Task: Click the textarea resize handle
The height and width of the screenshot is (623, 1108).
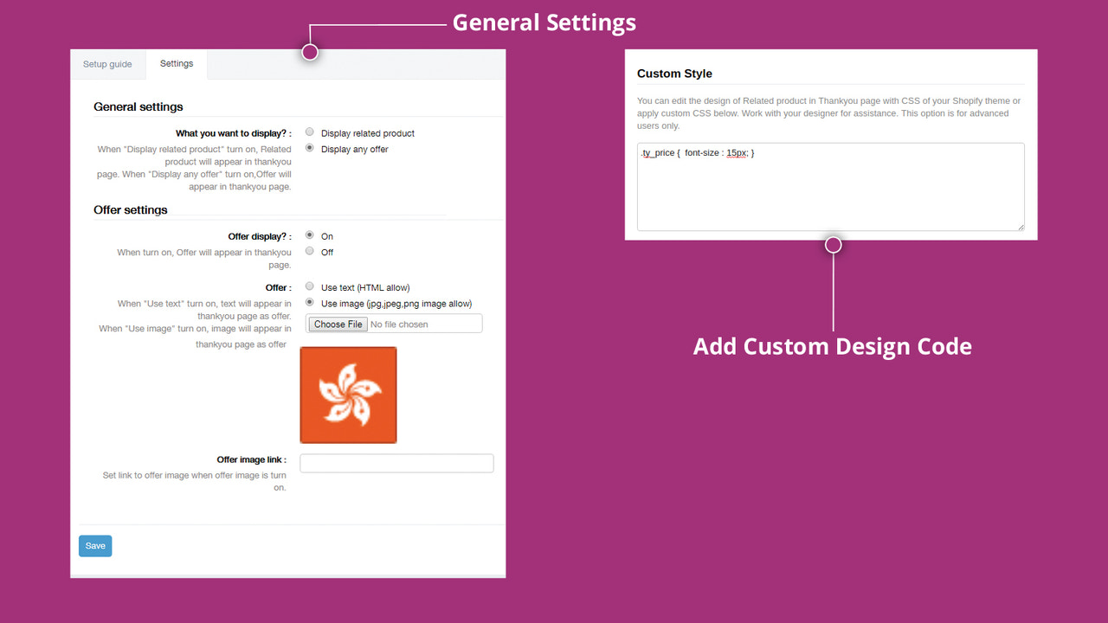Action: pyautogui.click(x=1020, y=228)
